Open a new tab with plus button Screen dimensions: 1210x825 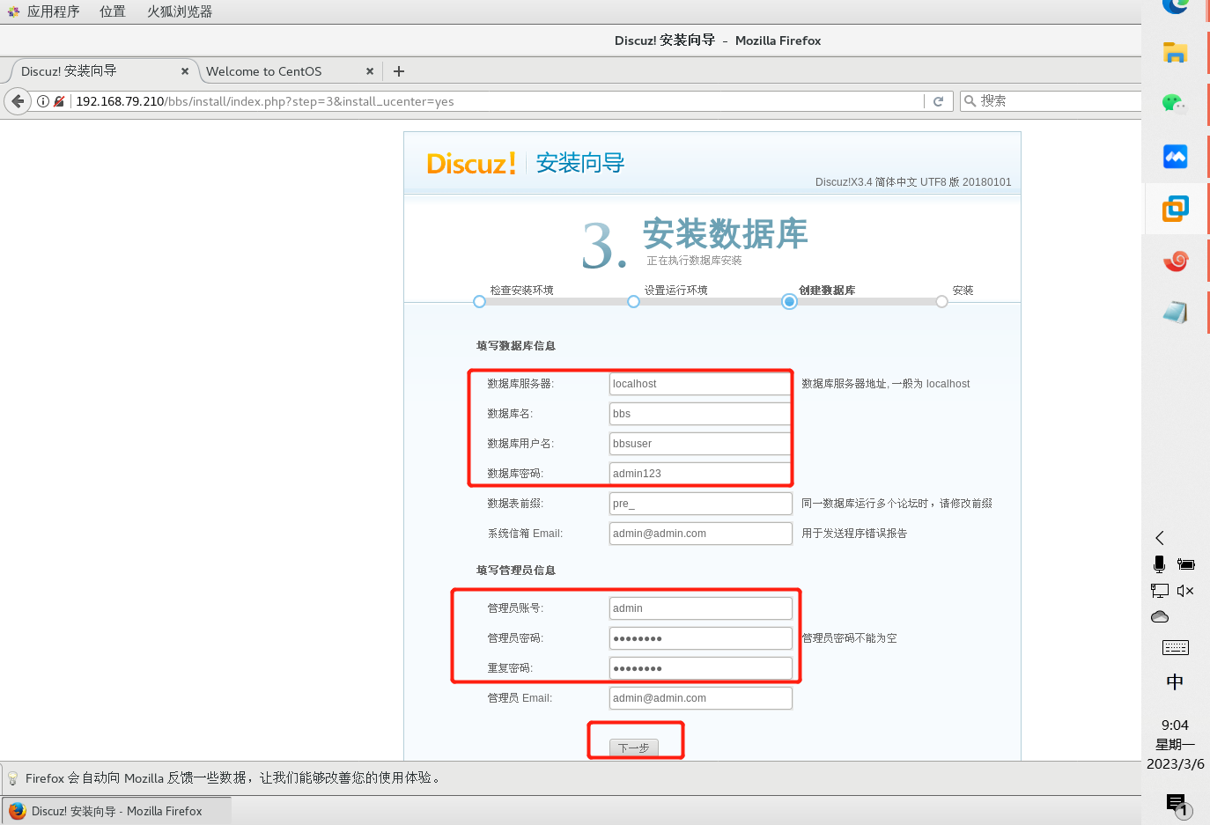(x=399, y=71)
